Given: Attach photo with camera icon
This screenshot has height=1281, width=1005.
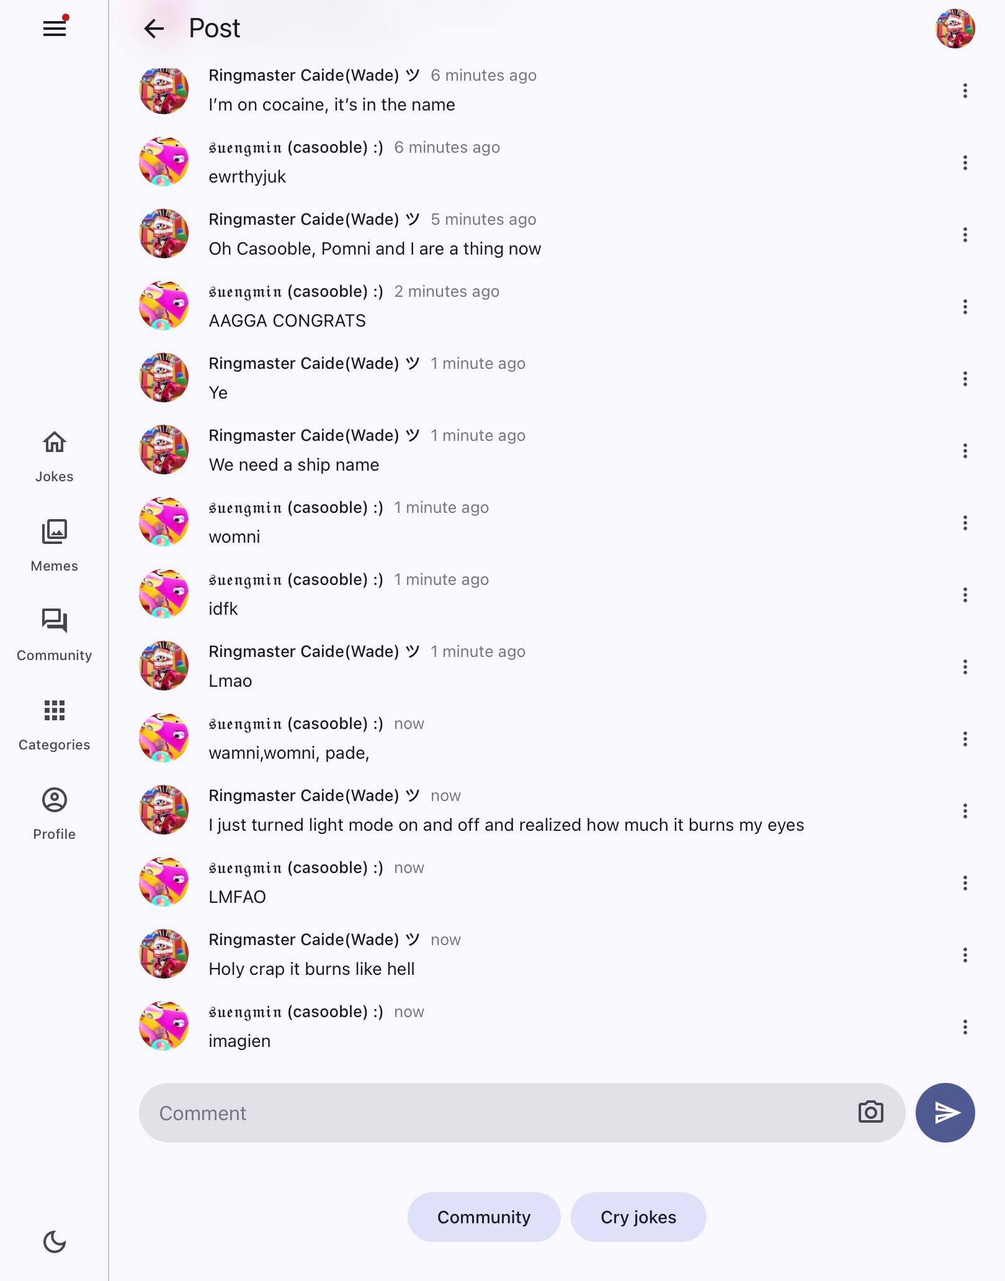Looking at the screenshot, I should pos(870,1112).
